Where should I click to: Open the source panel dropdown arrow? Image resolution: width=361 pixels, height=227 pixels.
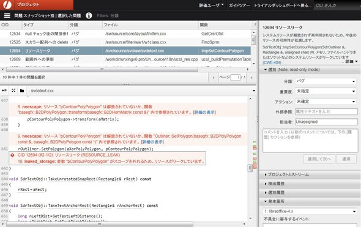(254, 91)
